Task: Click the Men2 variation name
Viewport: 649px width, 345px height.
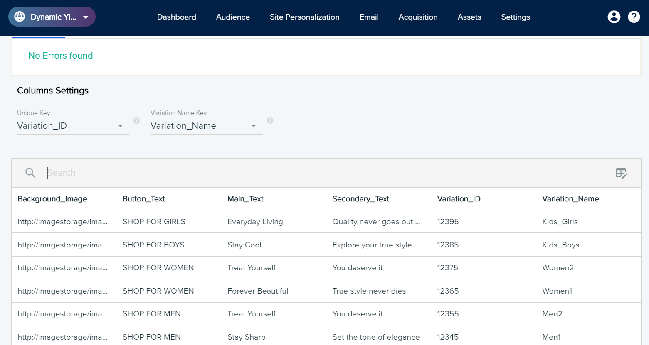Action: coord(552,314)
